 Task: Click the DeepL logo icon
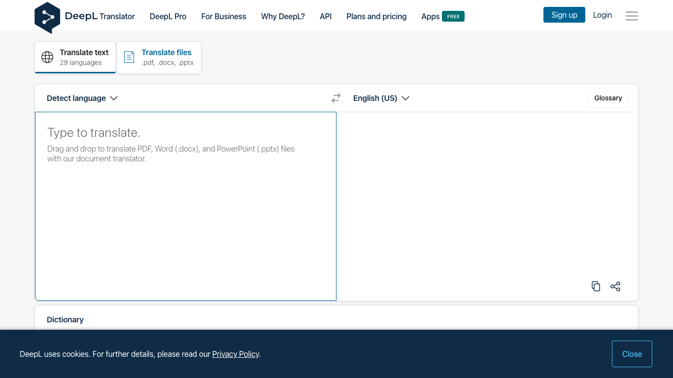pyautogui.click(x=47, y=16)
